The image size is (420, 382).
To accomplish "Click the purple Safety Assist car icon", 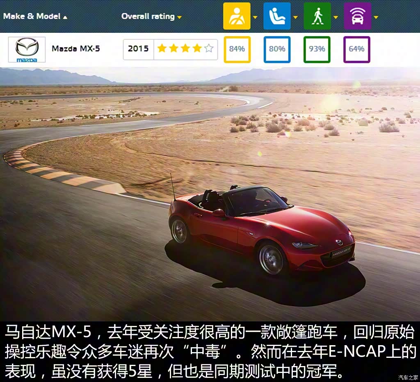I will click(x=357, y=16).
